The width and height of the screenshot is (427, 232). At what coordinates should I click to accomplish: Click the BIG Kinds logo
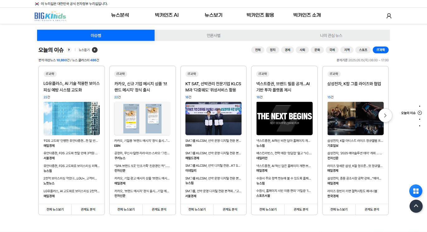tap(50, 16)
